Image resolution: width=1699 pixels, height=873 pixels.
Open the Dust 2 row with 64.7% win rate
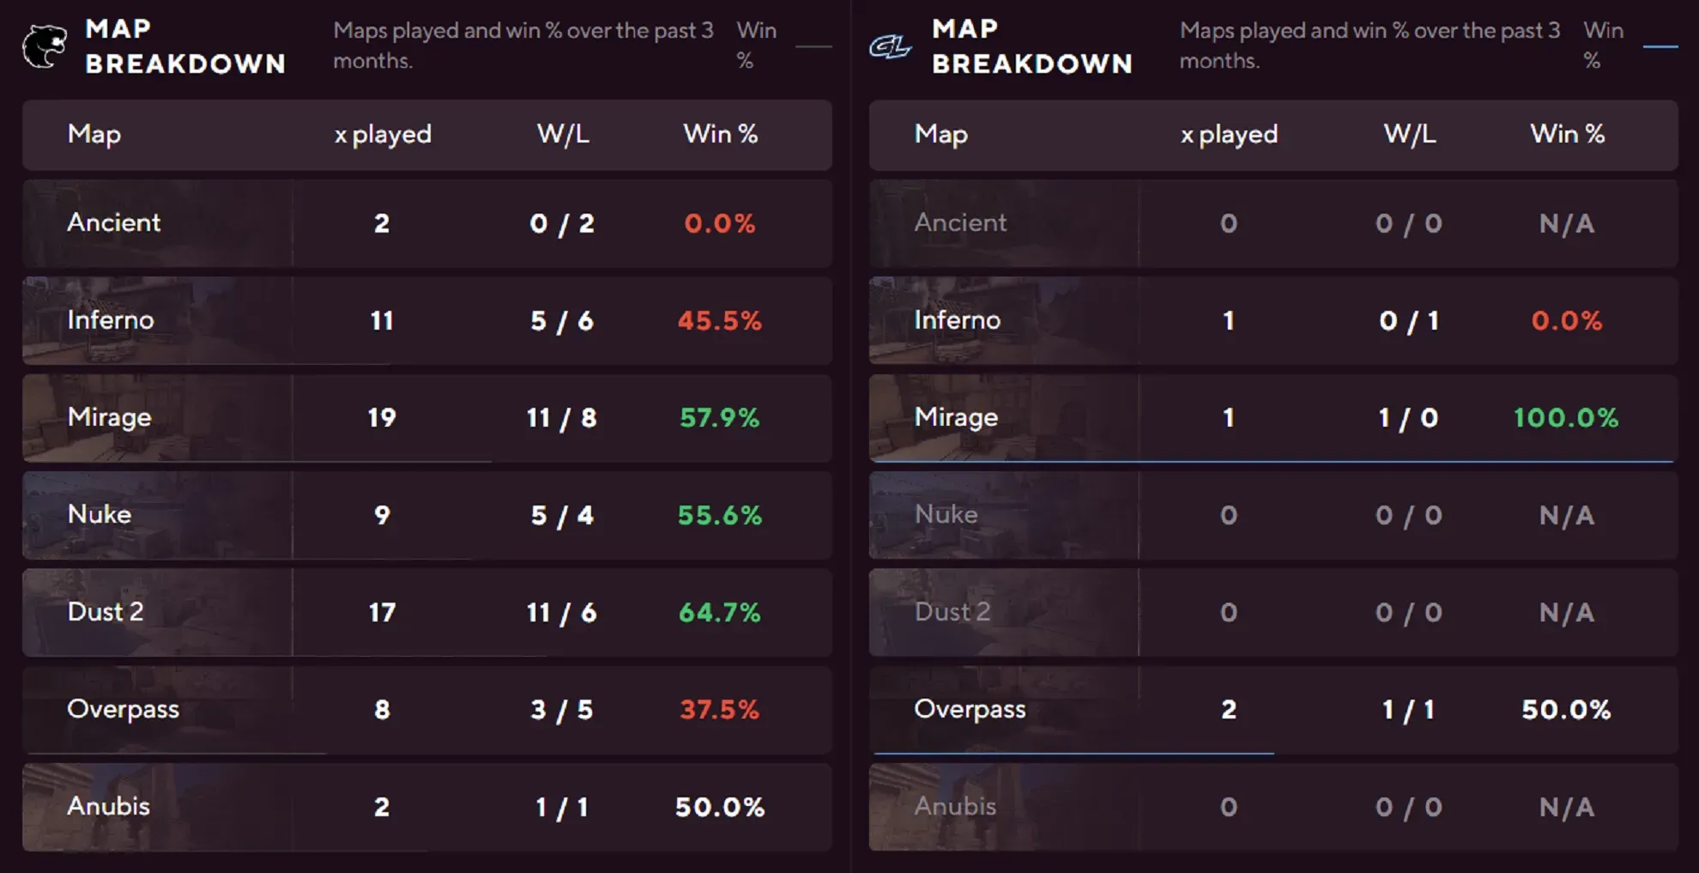tap(426, 612)
